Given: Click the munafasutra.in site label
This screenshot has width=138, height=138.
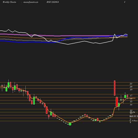Looking at the screenshot, I should coord(31,2).
